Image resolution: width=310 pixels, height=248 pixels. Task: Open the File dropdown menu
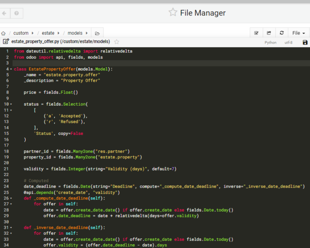299,33
